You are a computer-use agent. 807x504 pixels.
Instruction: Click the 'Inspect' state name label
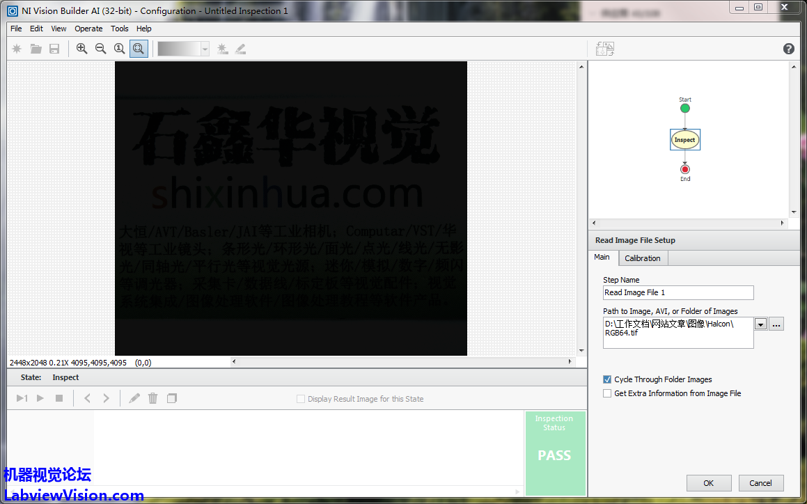65,377
